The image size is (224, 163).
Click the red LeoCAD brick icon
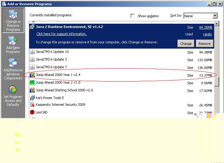(x=32, y=112)
